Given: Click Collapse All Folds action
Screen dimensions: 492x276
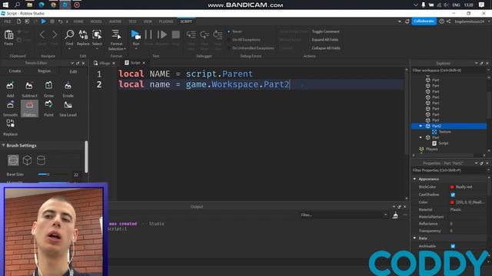Looking at the screenshot, I should click(x=326, y=48).
